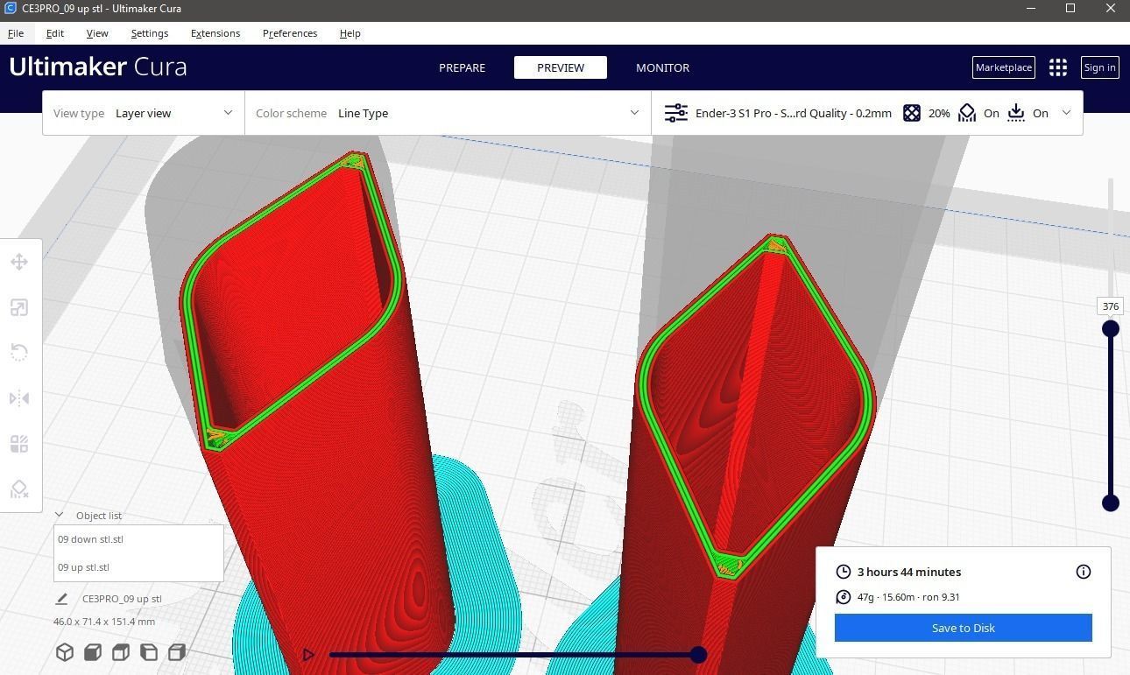Expand the print settings panel chevron

[1066, 112]
